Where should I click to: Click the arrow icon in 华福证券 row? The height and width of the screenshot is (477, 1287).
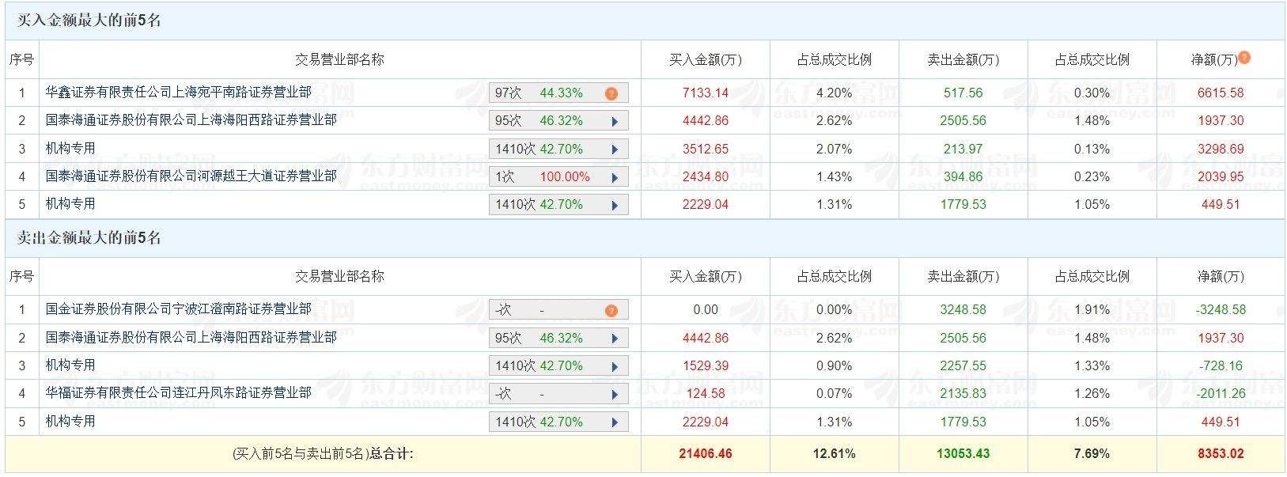tap(615, 394)
